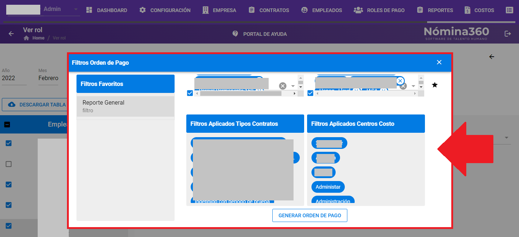The width and height of the screenshot is (519, 237).
Task: Open the Reportes menu
Action: 435,10
